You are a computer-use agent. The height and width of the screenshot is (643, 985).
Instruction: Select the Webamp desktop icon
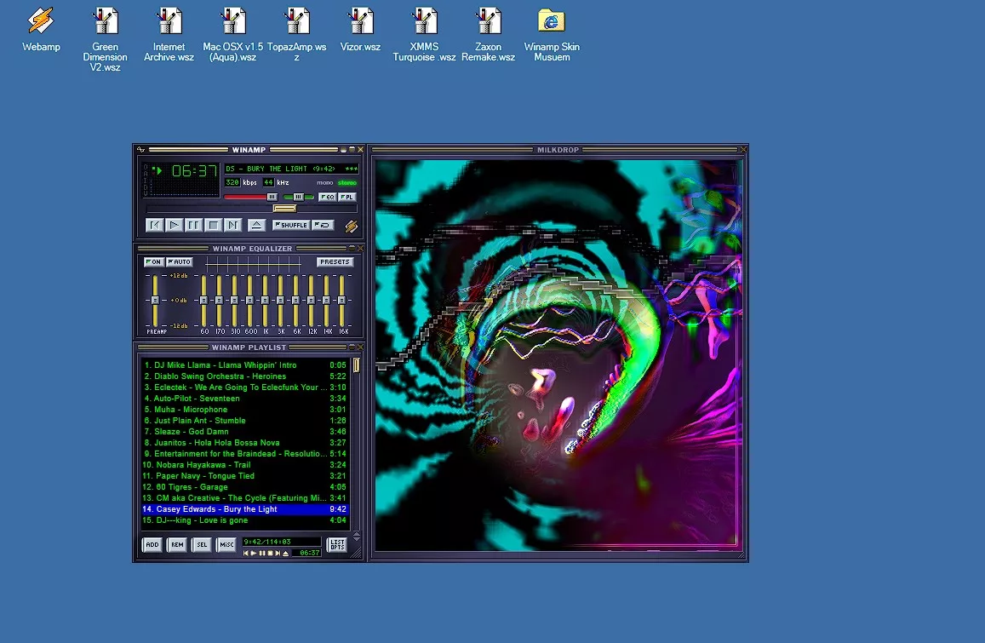(41, 30)
